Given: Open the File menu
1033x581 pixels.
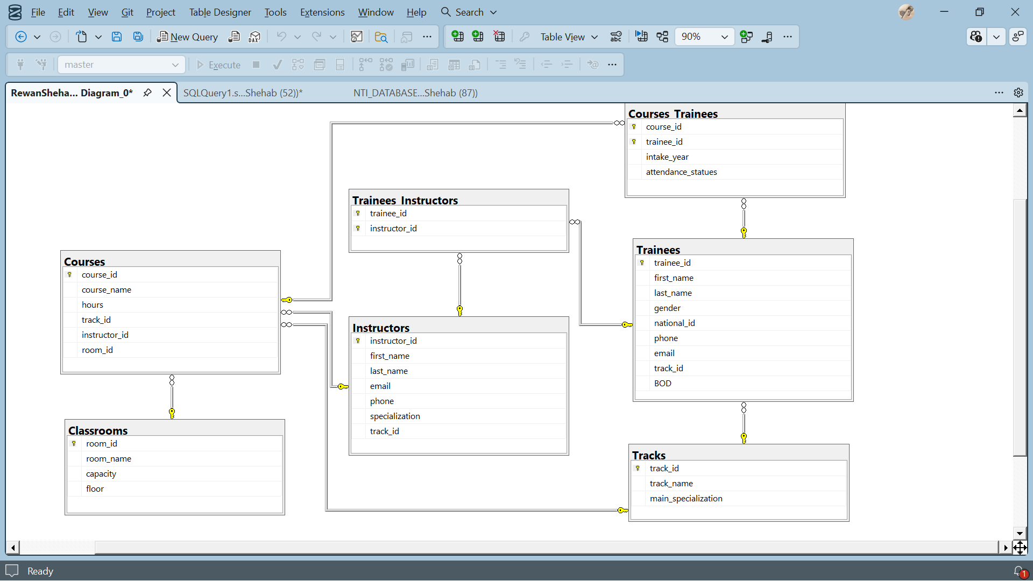Looking at the screenshot, I should tap(38, 12).
